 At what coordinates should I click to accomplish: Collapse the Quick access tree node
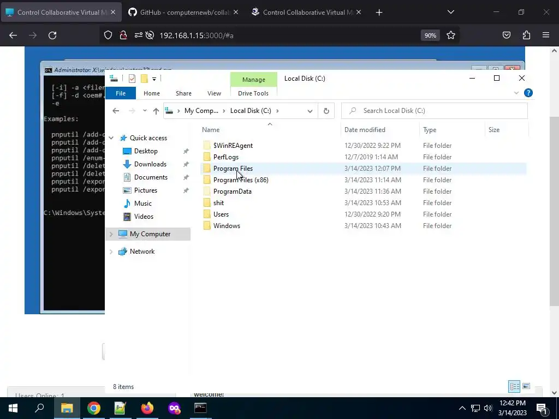(x=111, y=138)
